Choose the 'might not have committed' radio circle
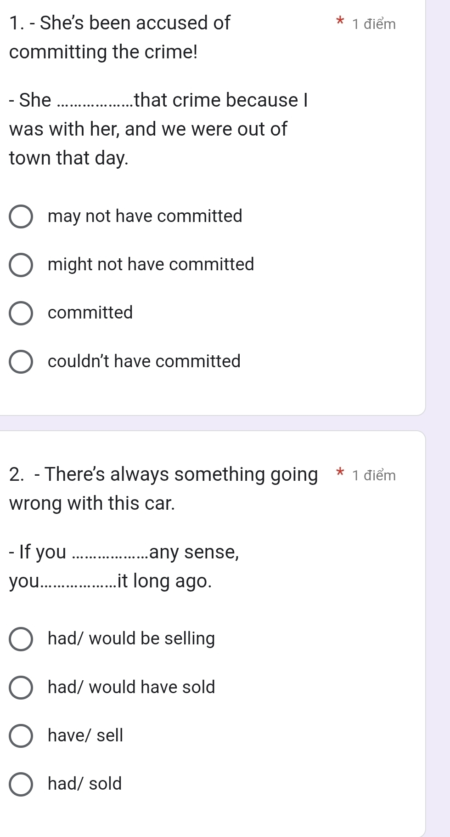This screenshot has height=837, width=450. [21, 265]
